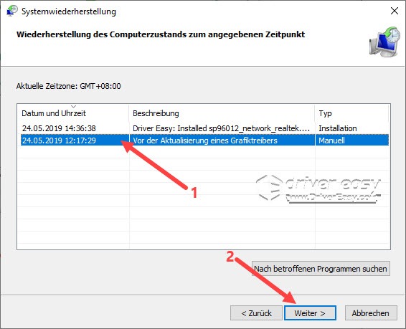Go back with the Zurück button
Image resolution: width=406 pixels, height=329 pixels.
point(256,313)
